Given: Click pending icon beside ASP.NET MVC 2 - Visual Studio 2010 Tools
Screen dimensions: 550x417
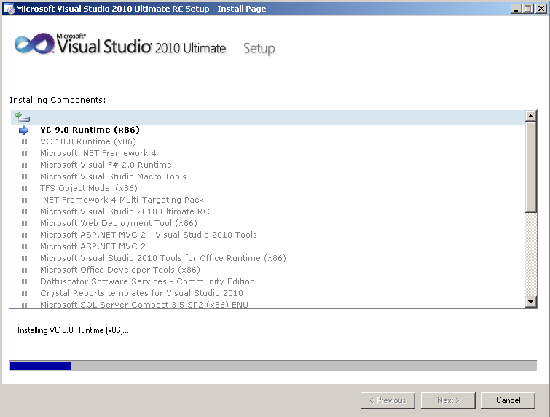Looking at the screenshot, I should click(24, 235).
